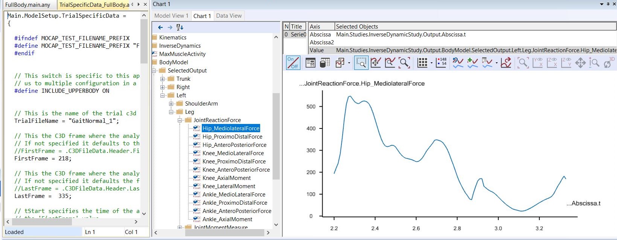
Task: Select the rectangle zoom selection tool
Action: click(x=361, y=63)
